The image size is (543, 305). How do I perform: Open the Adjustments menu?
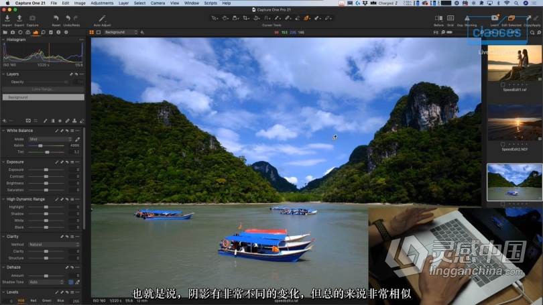coord(102,3)
